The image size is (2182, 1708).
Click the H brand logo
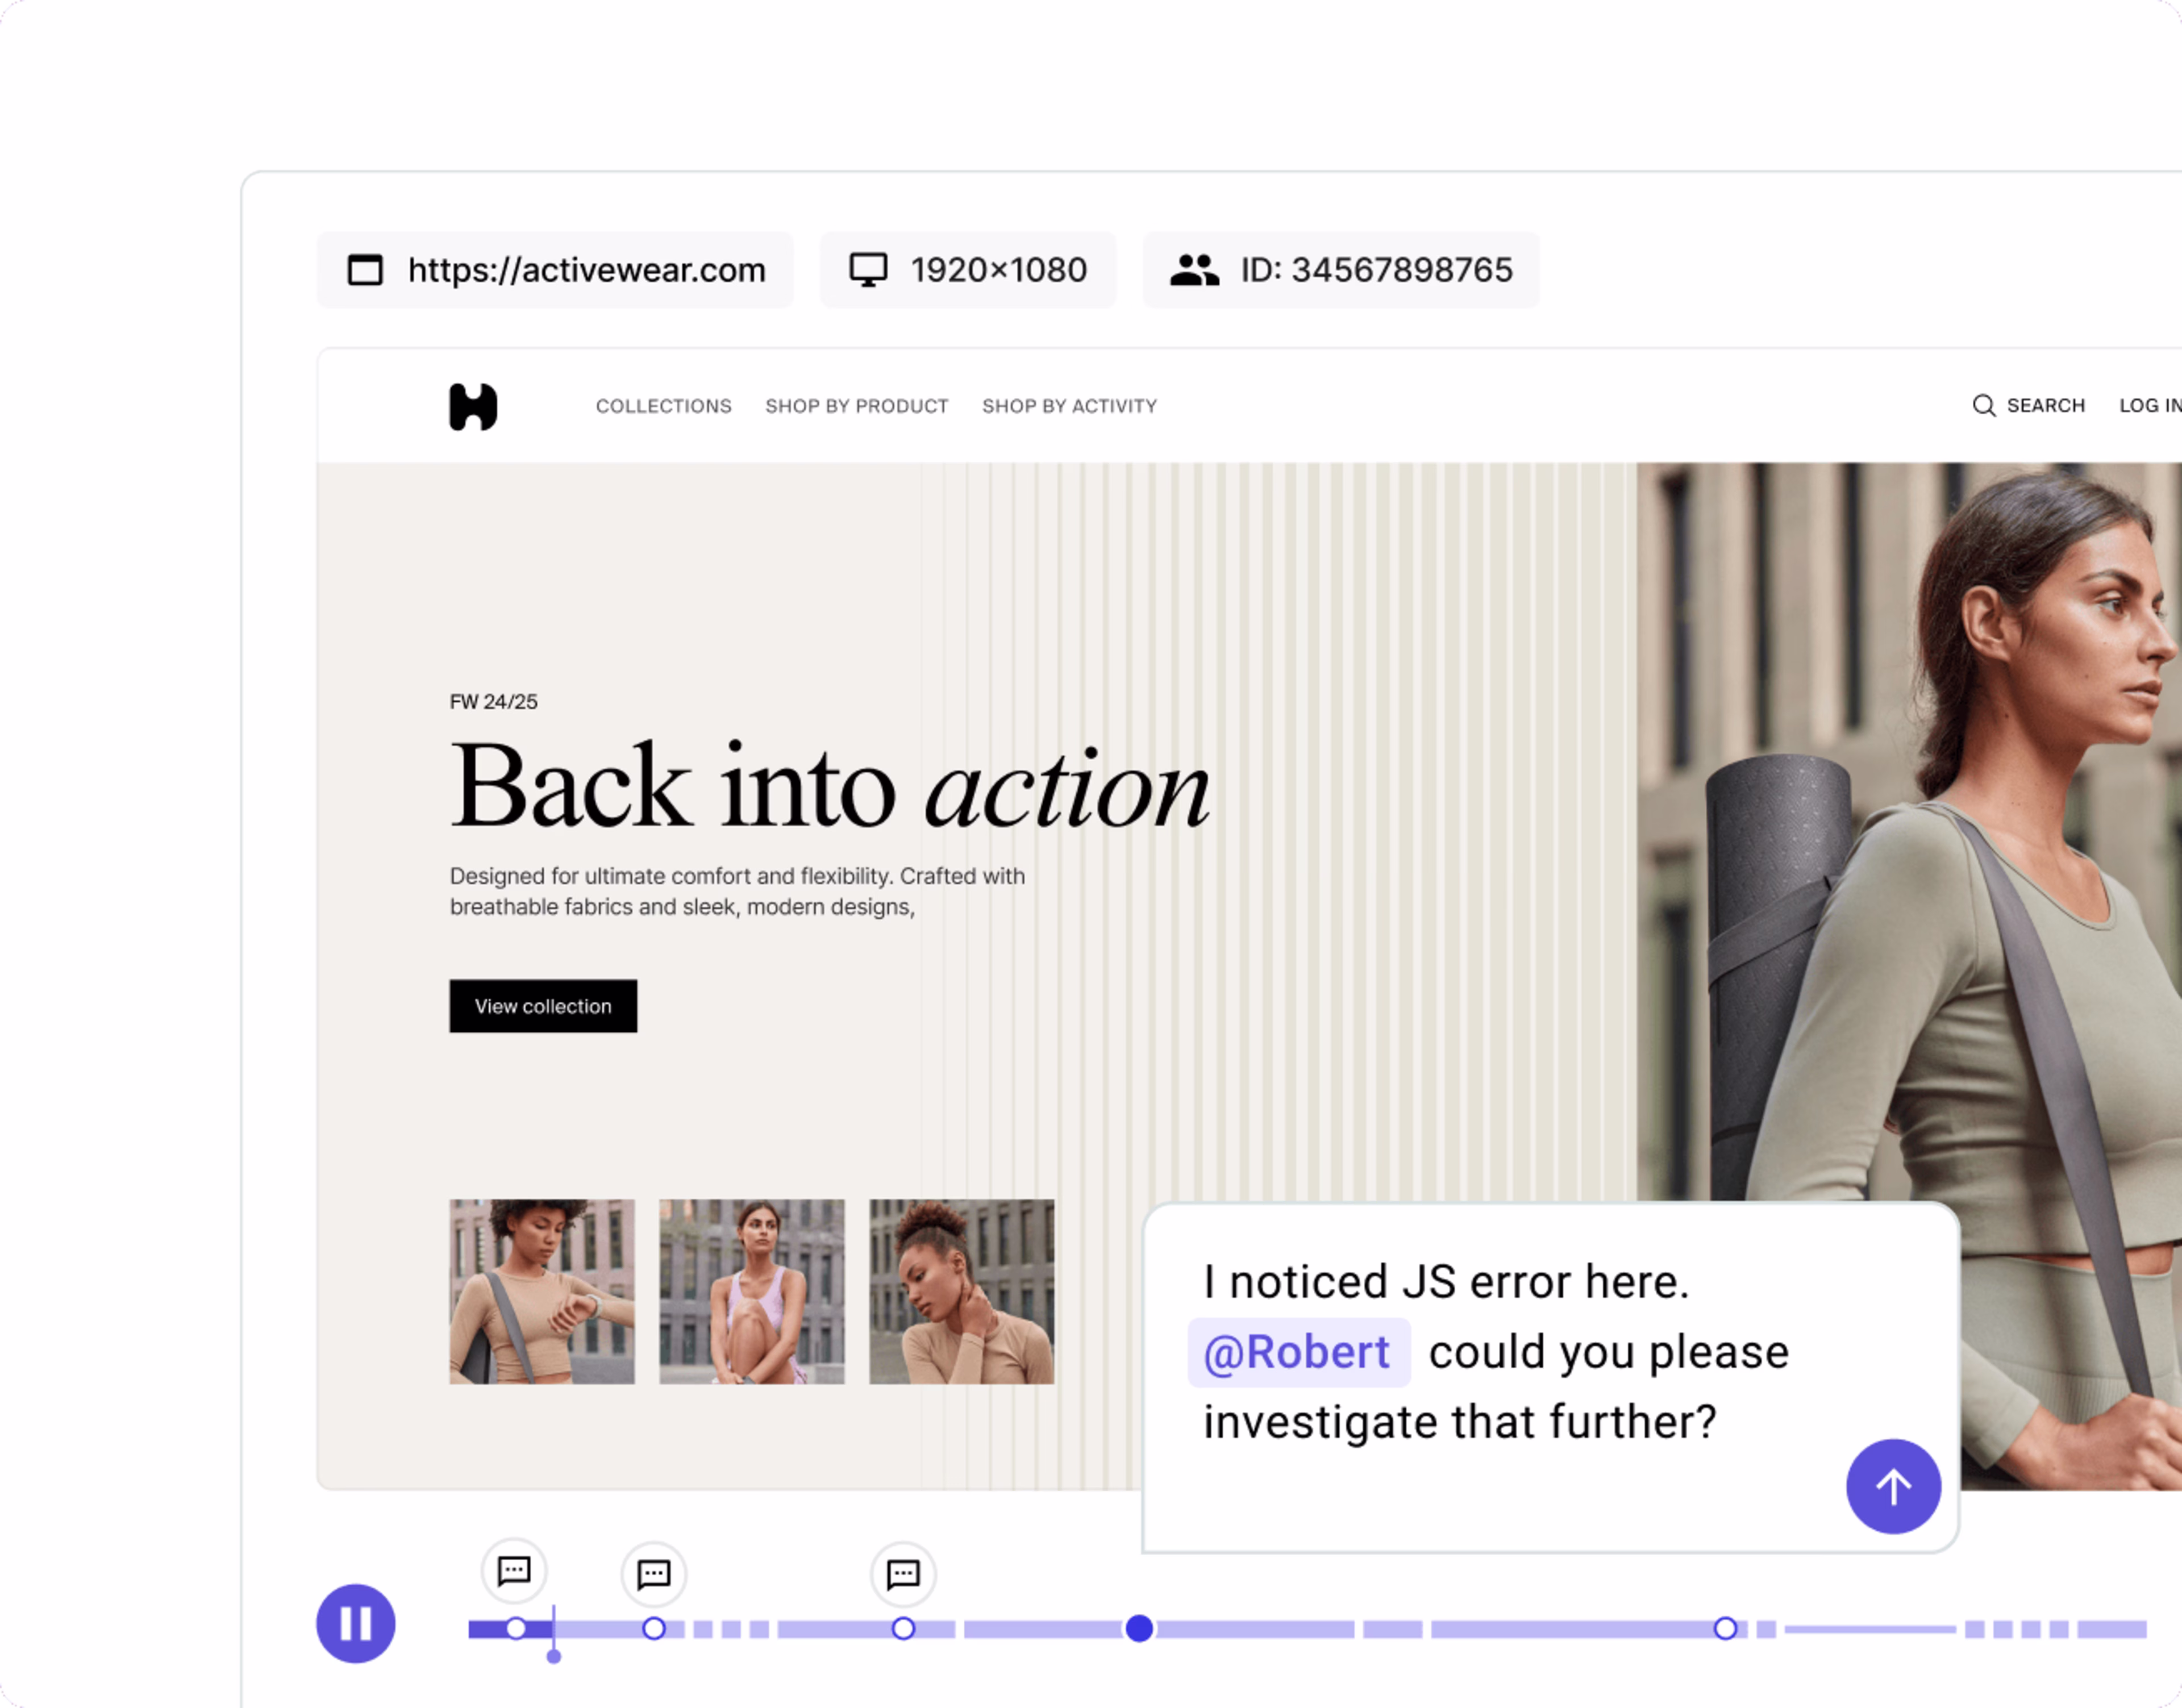(x=473, y=407)
